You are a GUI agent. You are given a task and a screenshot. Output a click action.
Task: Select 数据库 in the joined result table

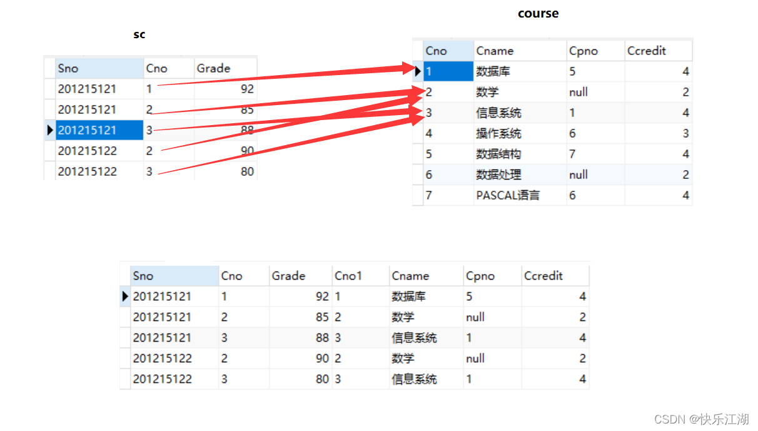coord(426,297)
